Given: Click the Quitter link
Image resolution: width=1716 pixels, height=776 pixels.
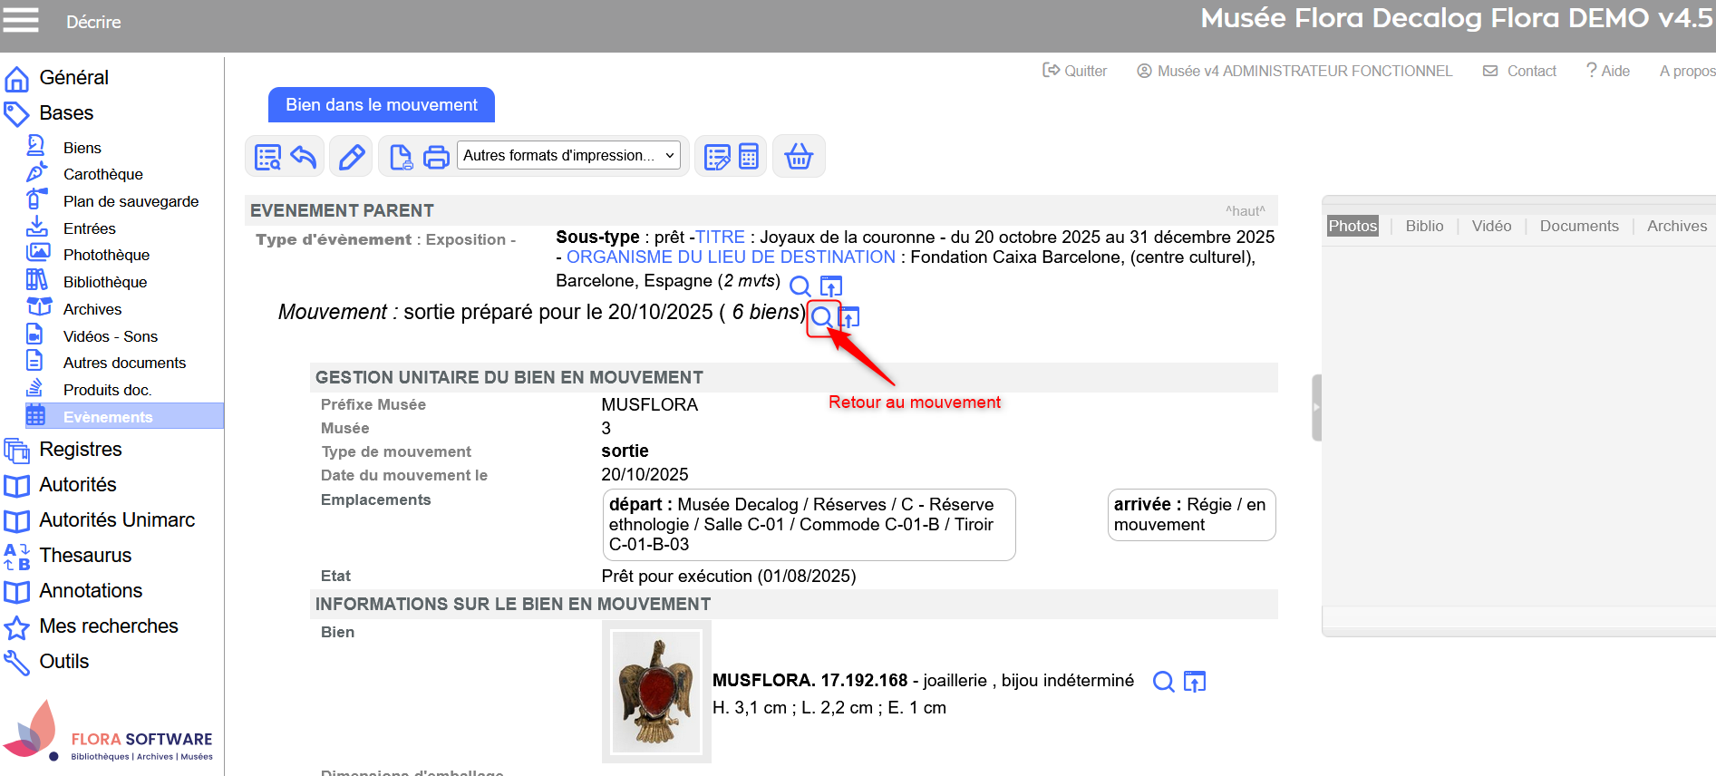Looking at the screenshot, I should pos(1075,71).
